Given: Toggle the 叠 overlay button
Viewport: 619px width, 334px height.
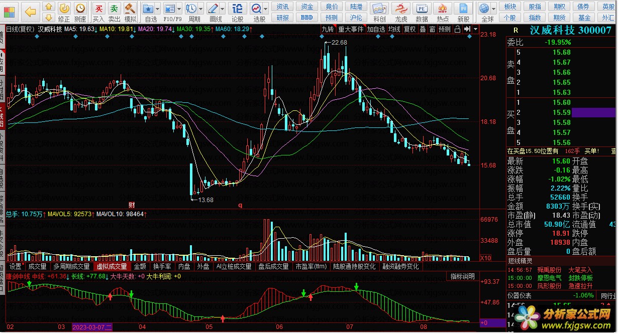Looking at the screenshot, I should click(423, 29).
